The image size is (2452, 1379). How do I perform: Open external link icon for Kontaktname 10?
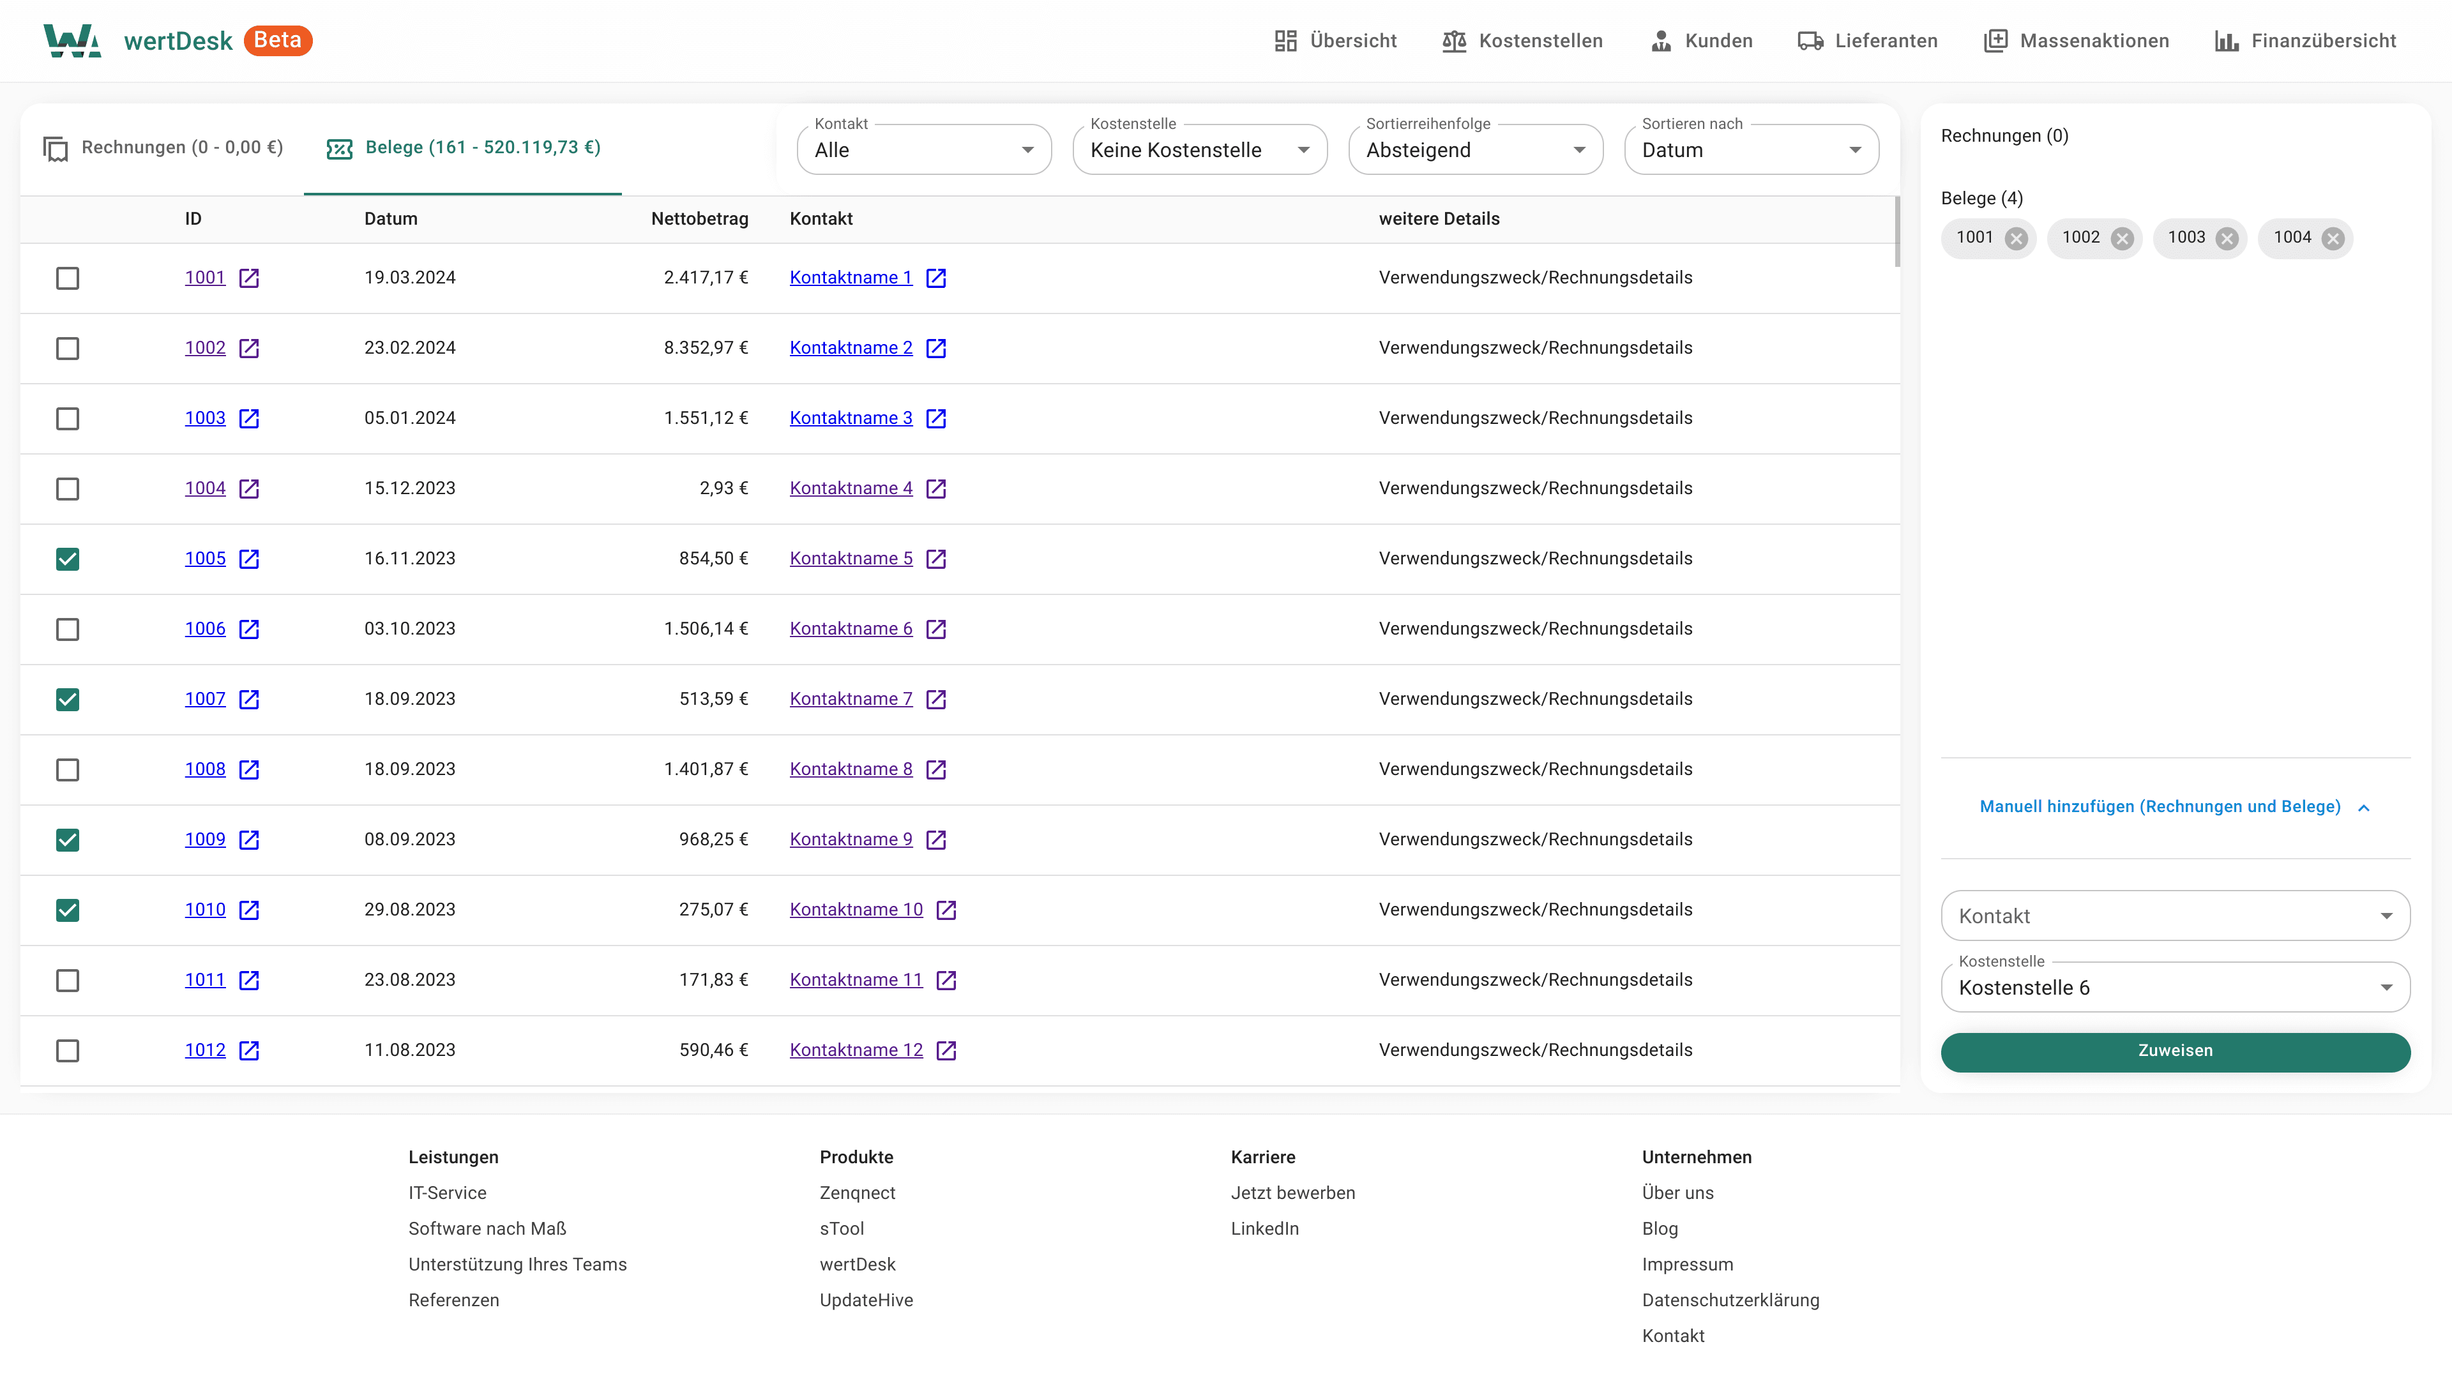pyautogui.click(x=946, y=910)
